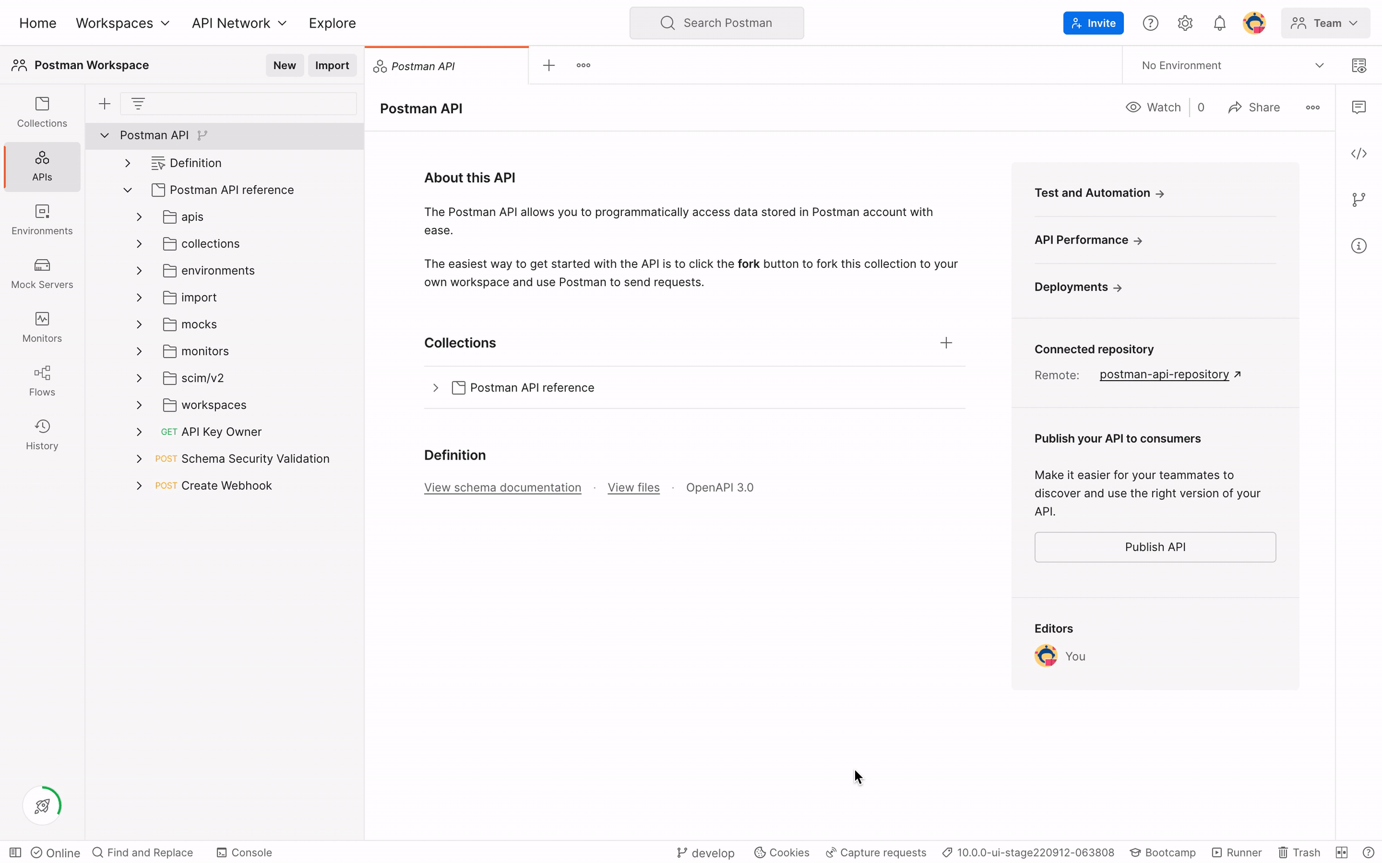Open the help question mark icon in header
Viewport: 1382px width, 863px height.
1150,23
